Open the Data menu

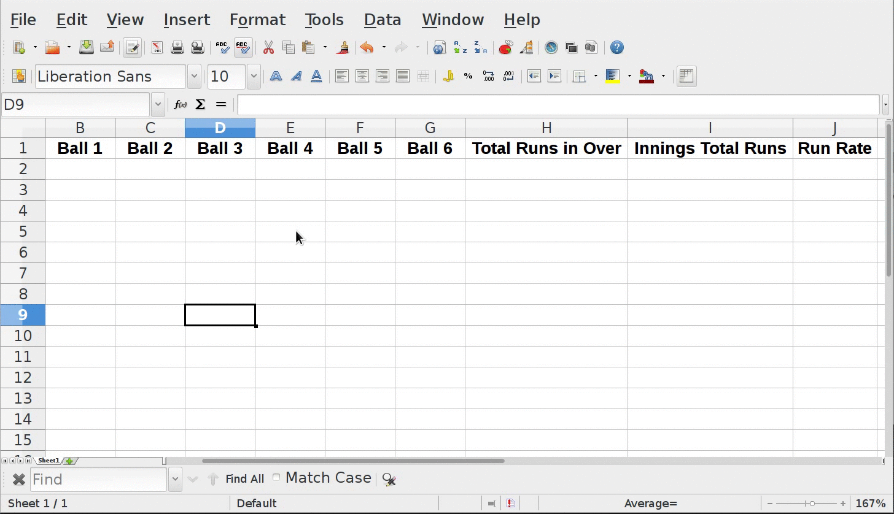tap(382, 20)
